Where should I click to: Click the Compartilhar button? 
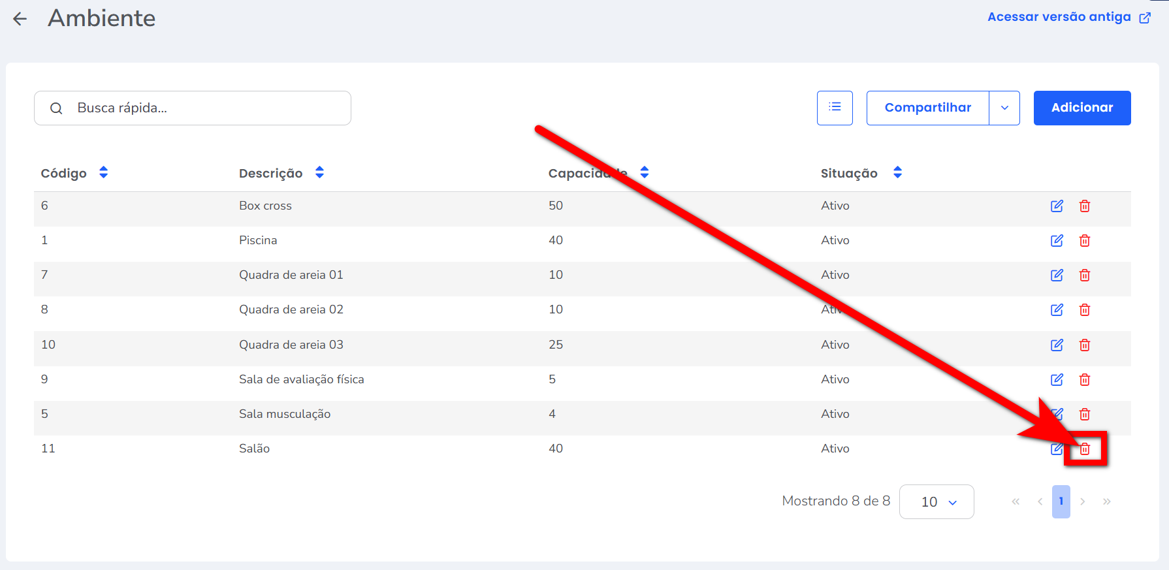(927, 108)
